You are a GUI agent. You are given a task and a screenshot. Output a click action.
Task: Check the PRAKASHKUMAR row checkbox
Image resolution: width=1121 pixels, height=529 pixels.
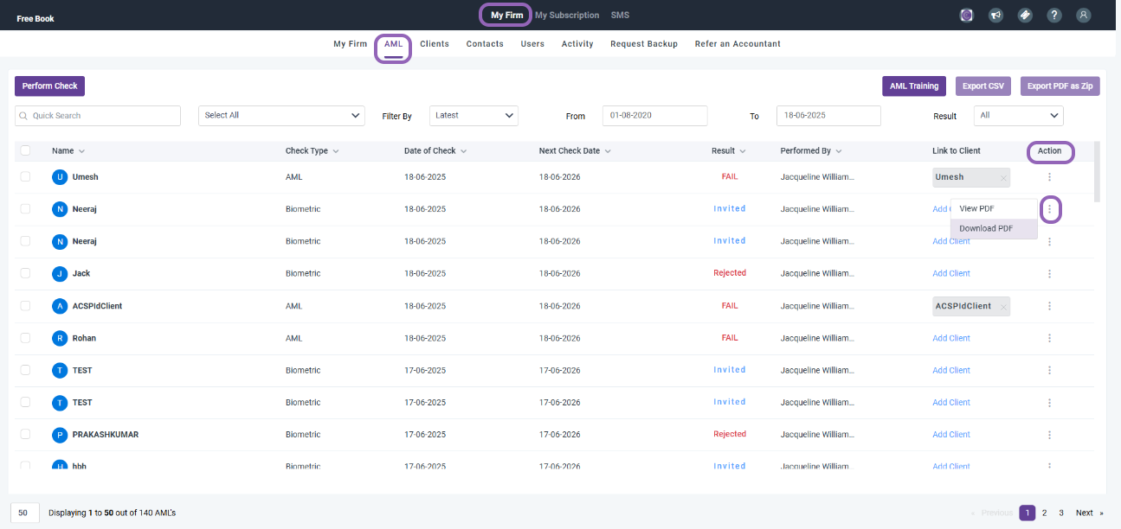(x=25, y=434)
